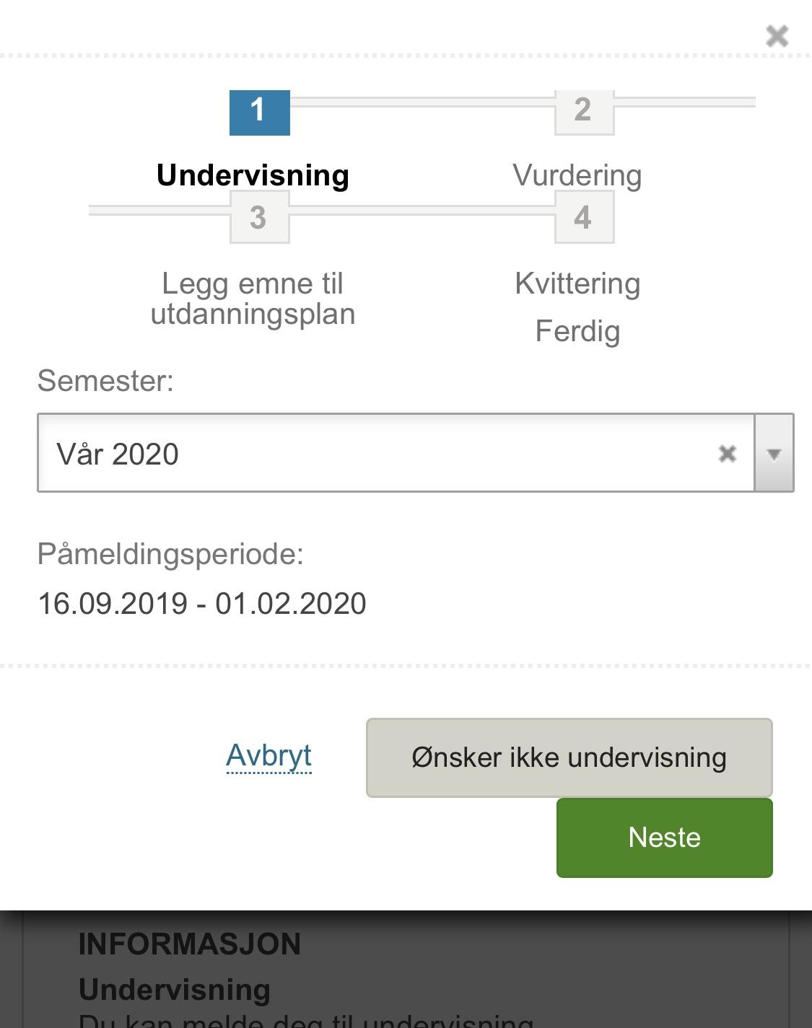Choose Ønsker ikke undervisning button
The height and width of the screenshot is (1028, 812).
[569, 757]
